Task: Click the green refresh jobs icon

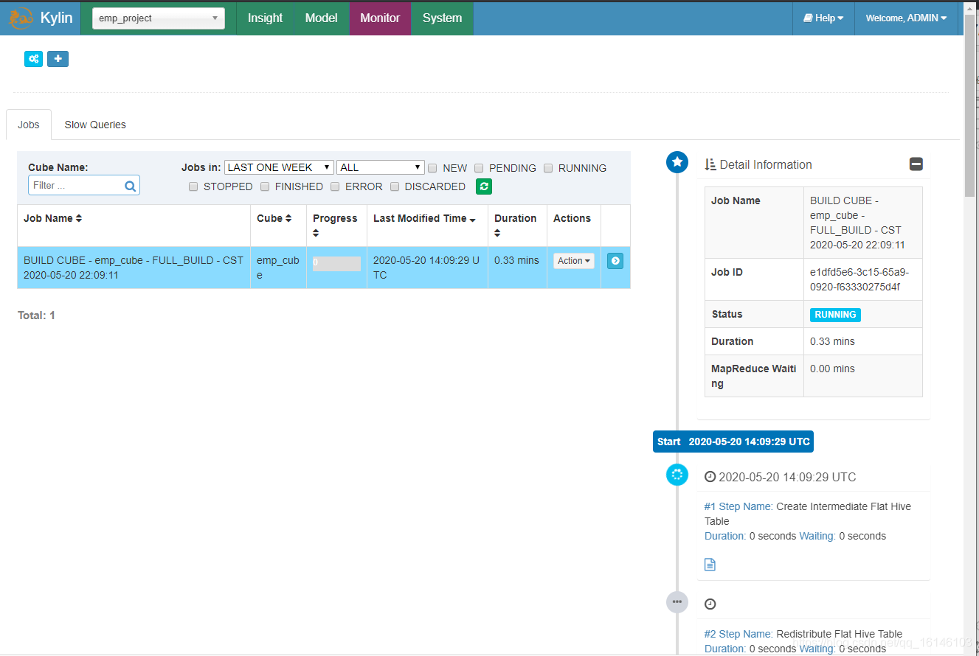Action: pyautogui.click(x=484, y=186)
